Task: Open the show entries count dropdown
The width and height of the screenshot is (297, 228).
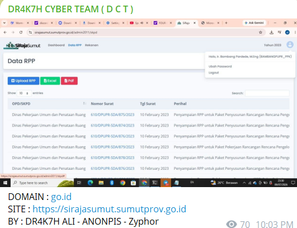Action: click(24, 93)
